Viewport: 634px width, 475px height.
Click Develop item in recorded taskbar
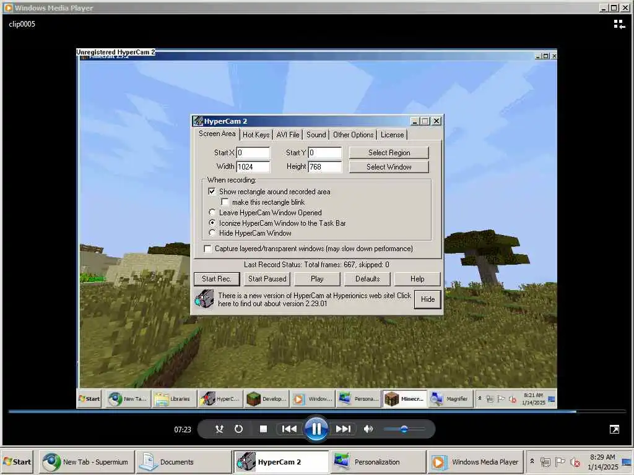266,399
